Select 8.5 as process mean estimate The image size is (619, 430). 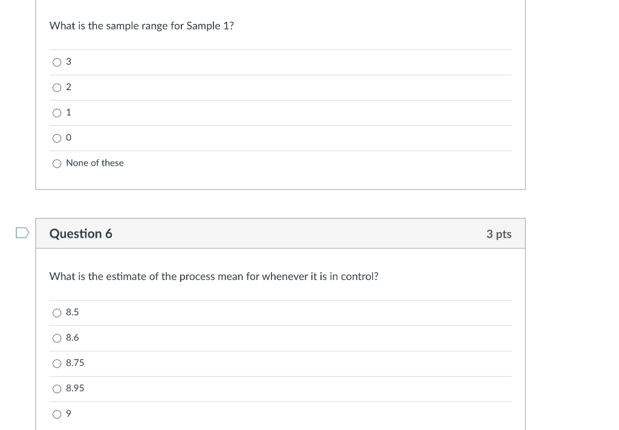pos(57,313)
